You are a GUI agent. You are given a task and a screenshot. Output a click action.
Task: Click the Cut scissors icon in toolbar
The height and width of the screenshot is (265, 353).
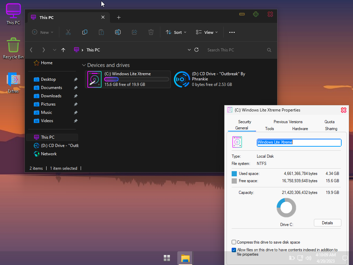click(x=68, y=32)
